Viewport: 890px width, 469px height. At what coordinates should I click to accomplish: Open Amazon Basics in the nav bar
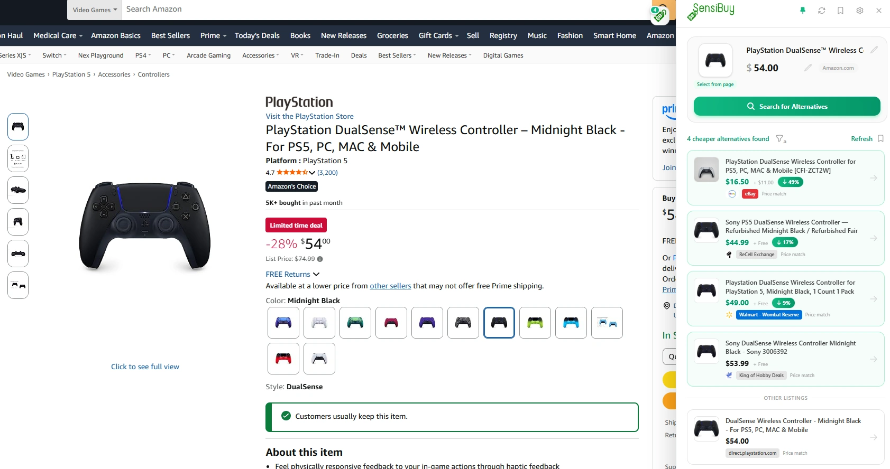coord(116,35)
